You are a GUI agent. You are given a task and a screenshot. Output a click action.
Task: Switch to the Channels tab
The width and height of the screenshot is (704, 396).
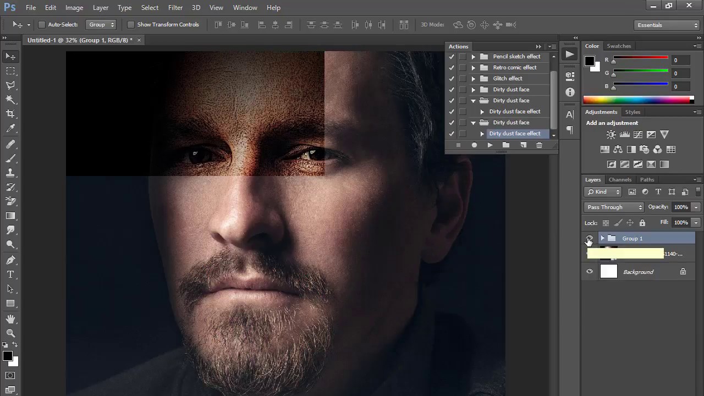[620, 180]
